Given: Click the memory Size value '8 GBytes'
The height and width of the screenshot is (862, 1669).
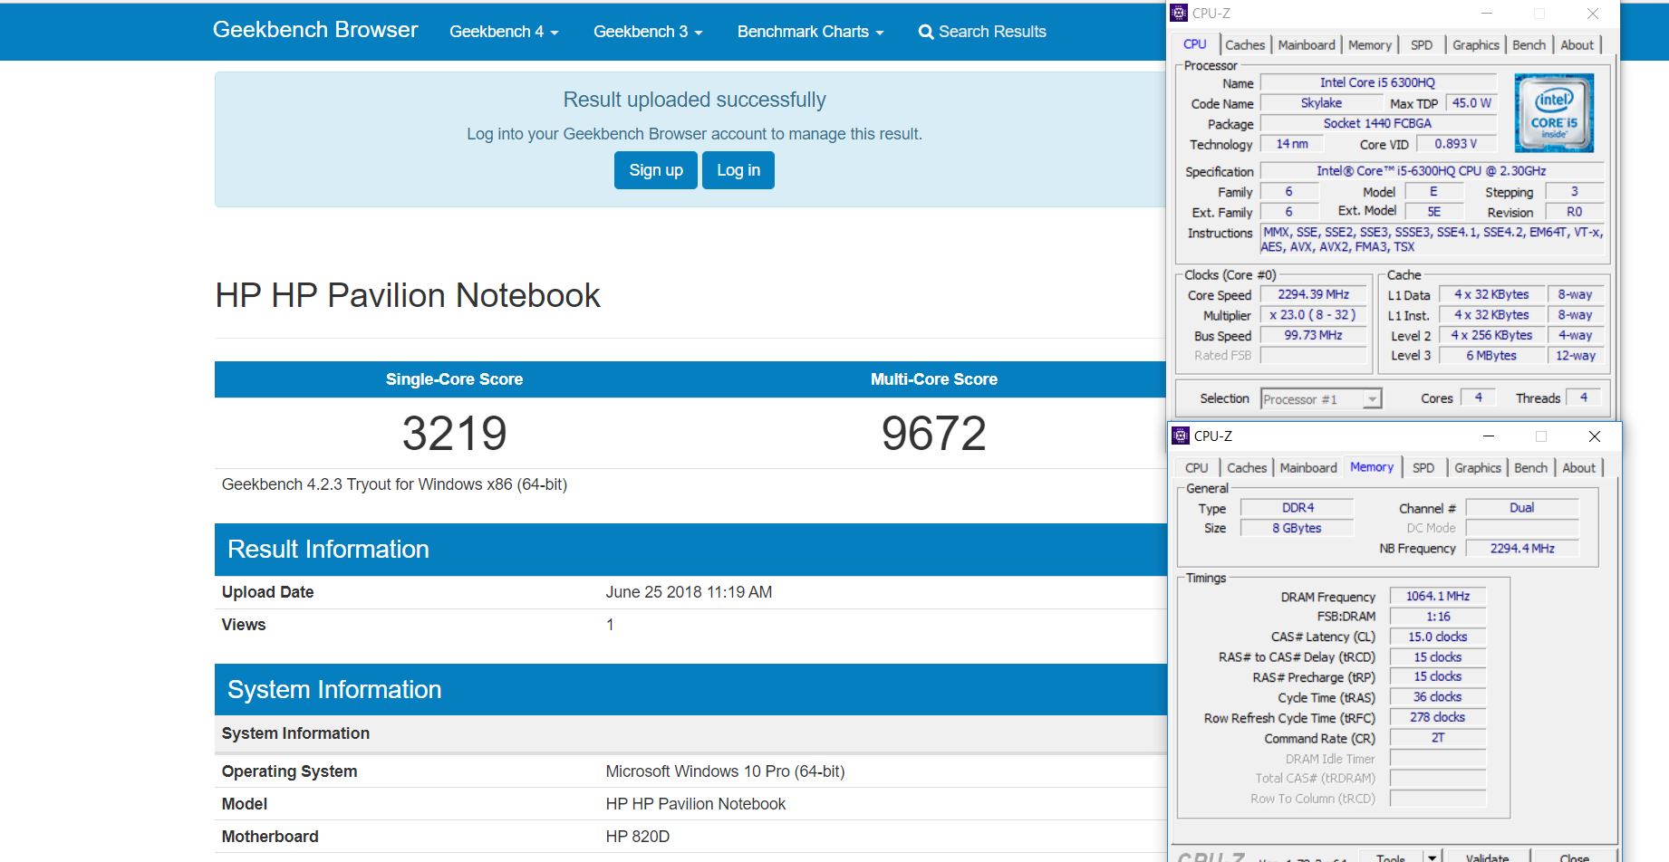Looking at the screenshot, I should click(x=1298, y=528).
